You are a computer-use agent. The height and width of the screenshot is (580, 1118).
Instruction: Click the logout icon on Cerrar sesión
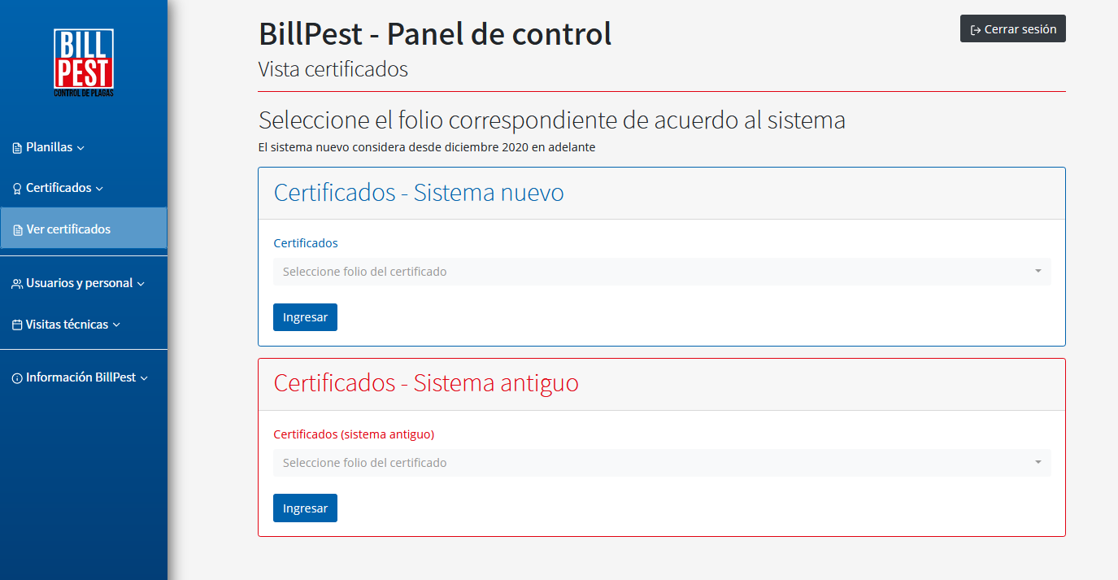tap(973, 28)
